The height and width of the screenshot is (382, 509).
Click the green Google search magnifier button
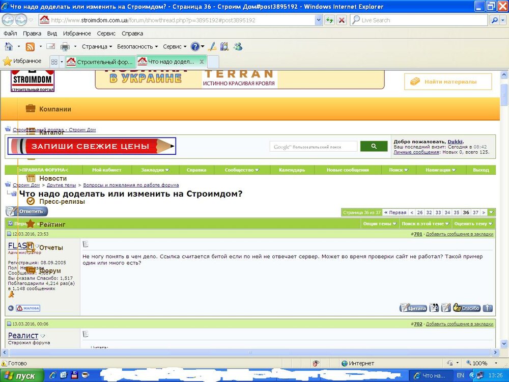tap(374, 147)
